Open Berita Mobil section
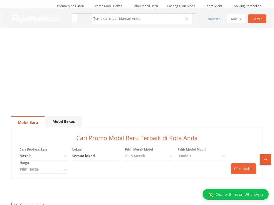Image resolution: width=274 pixels, height=205 pixels. tap(213, 6)
